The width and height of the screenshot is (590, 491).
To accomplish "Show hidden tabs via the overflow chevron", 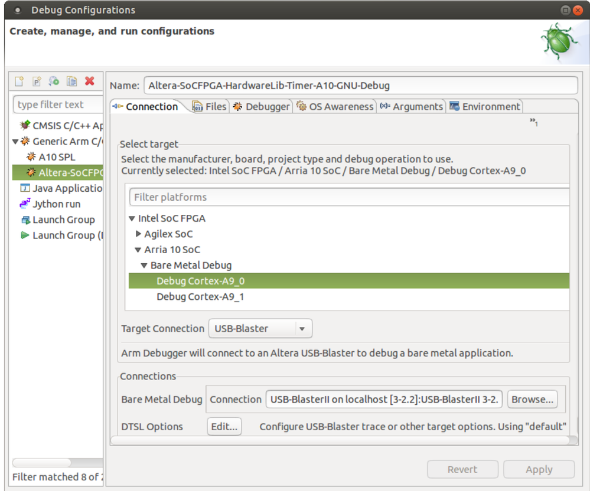I will (x=533, y=122).
